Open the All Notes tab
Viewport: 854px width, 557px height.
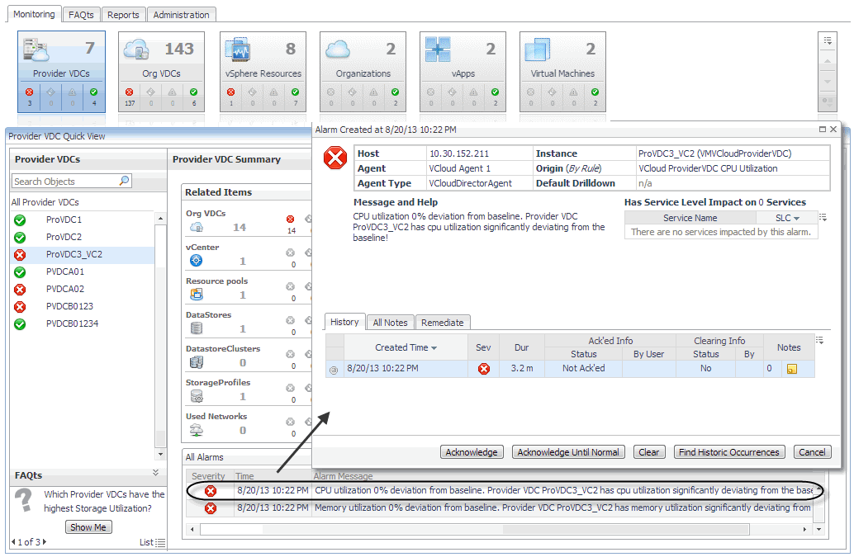(x=390, y=323)
